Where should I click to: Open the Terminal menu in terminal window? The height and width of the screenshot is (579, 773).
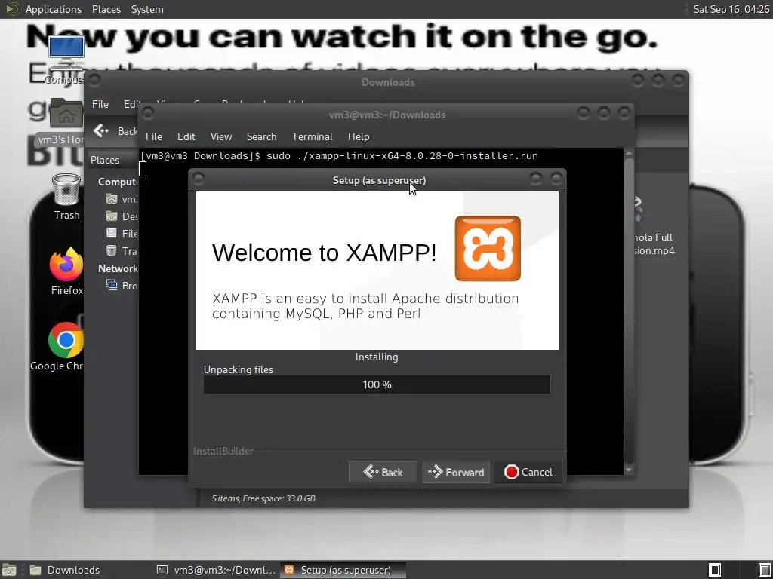click(312, 136)
